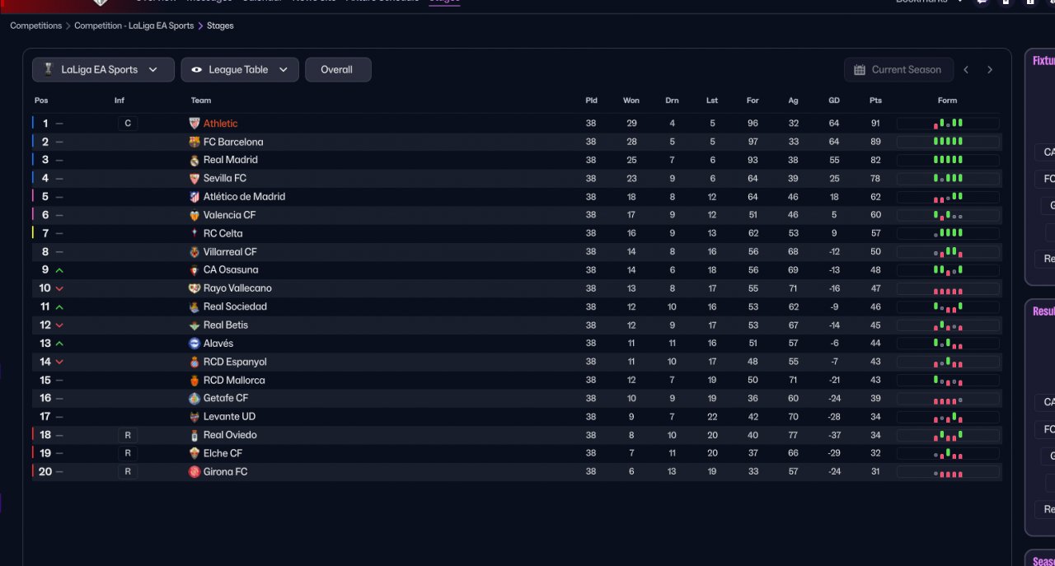Screen dimensions: 1055x566
Task: Sort table by Lst column header
Action: tap(712, 101)
